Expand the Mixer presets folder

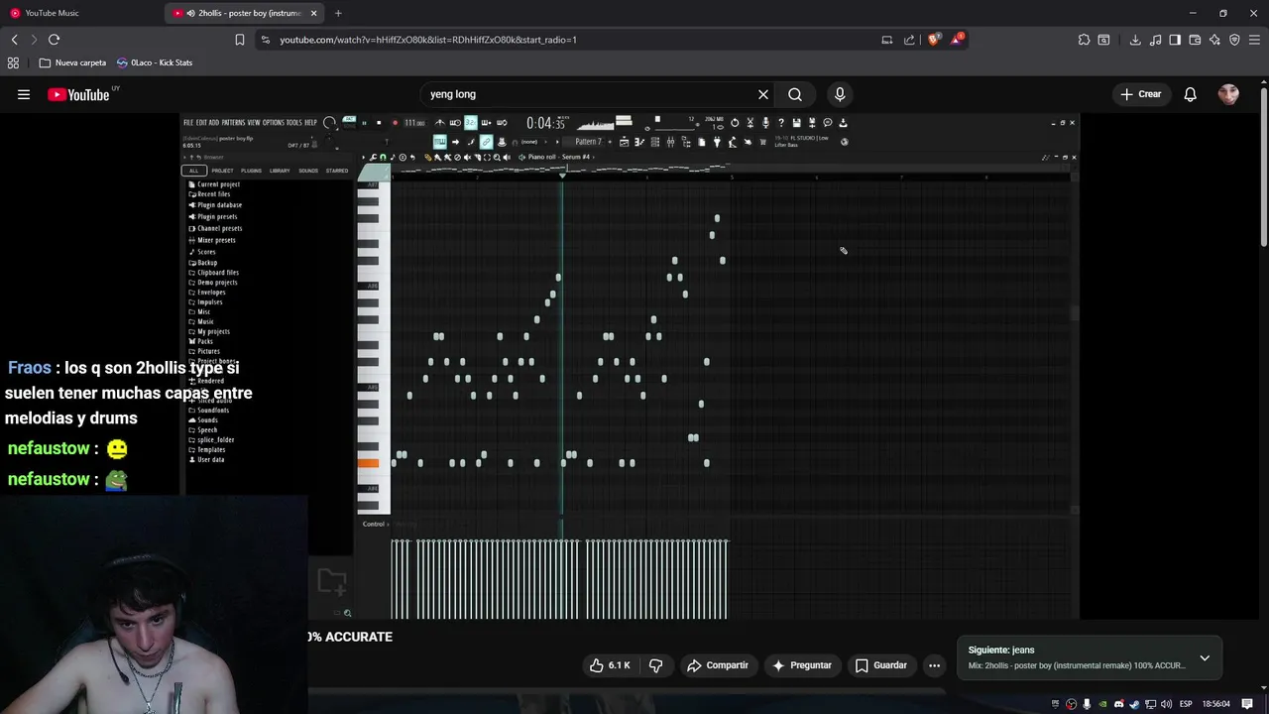point(215,240)
